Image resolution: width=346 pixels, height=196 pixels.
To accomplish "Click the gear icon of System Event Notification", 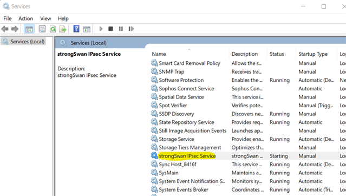I will 154,181.
